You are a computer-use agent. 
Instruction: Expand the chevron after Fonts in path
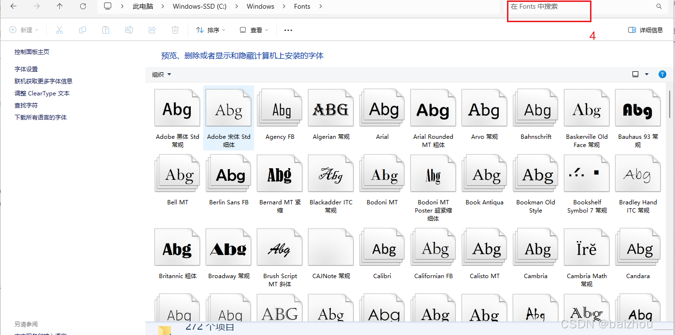coord(321,6)
